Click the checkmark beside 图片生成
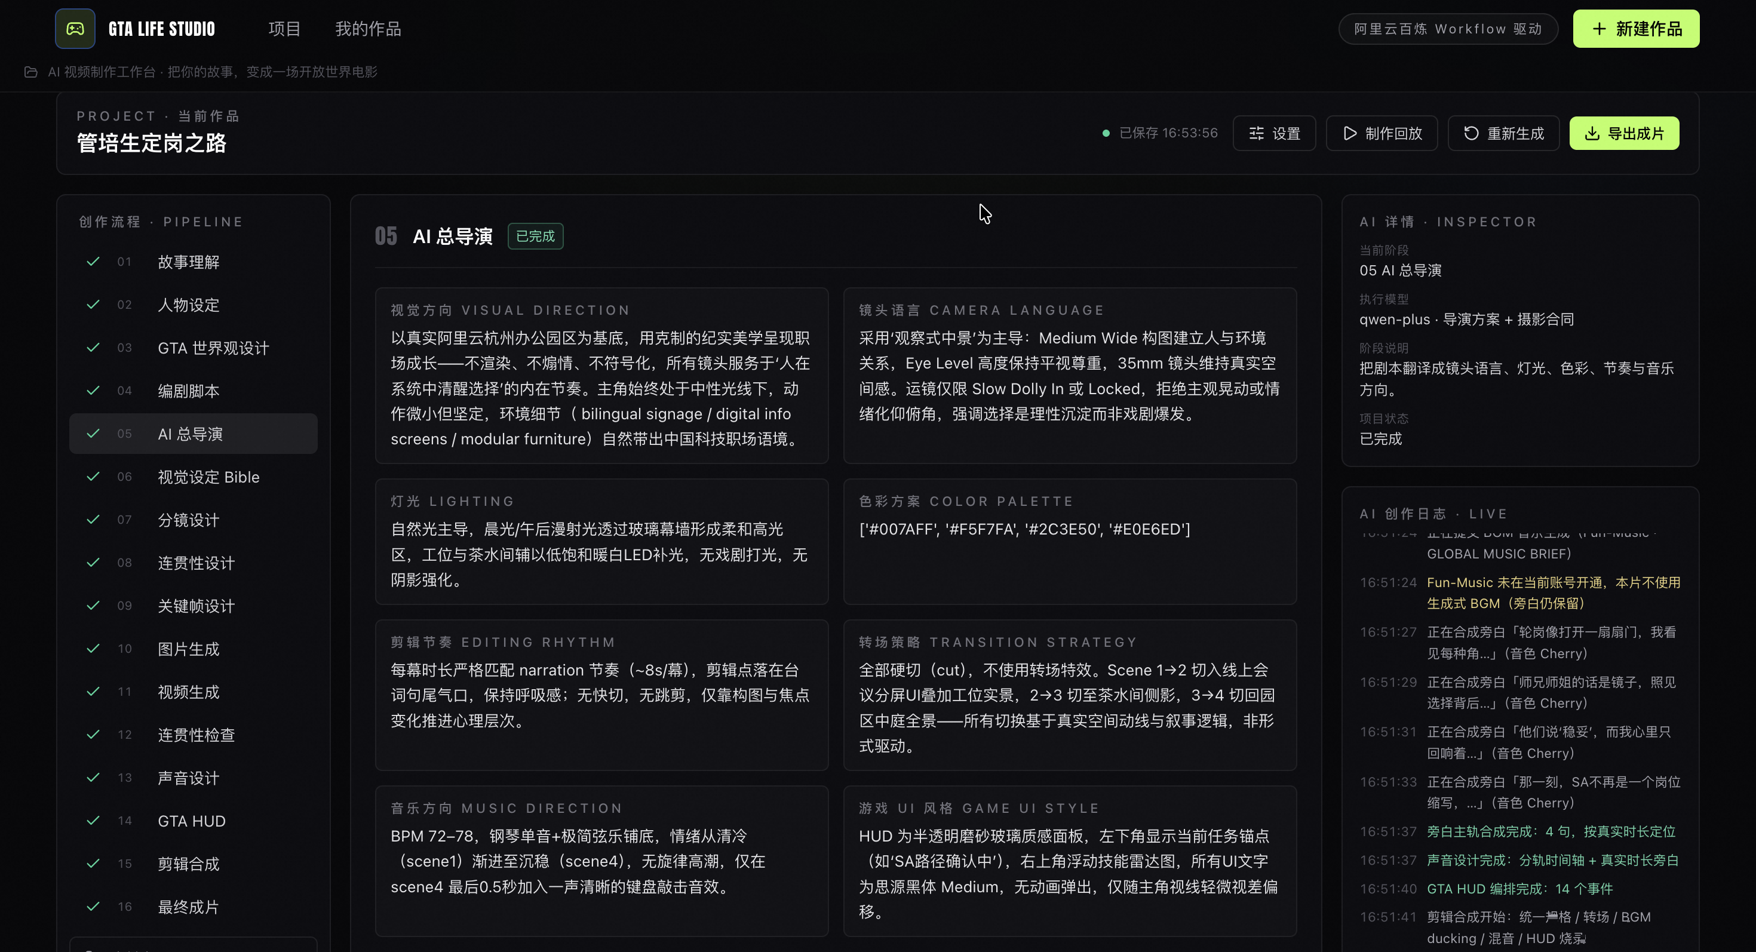The image size is (1756, 952). point(93,649)
